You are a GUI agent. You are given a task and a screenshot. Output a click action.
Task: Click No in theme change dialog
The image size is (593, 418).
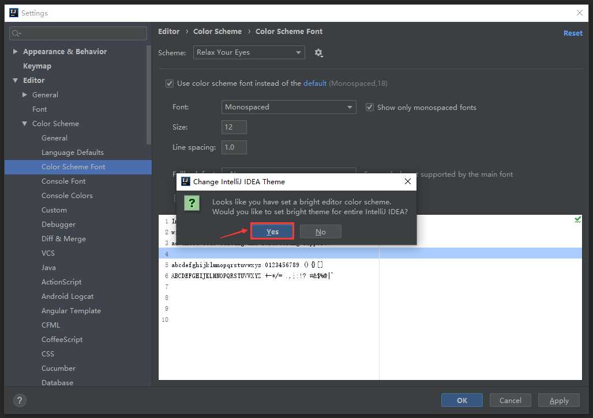(320, 231)
